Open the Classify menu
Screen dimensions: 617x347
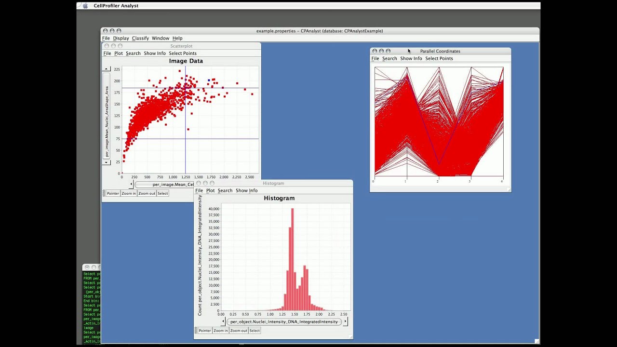[x=140, y=38]
